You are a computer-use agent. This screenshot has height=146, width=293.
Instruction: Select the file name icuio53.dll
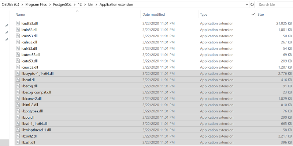point(30,36)
